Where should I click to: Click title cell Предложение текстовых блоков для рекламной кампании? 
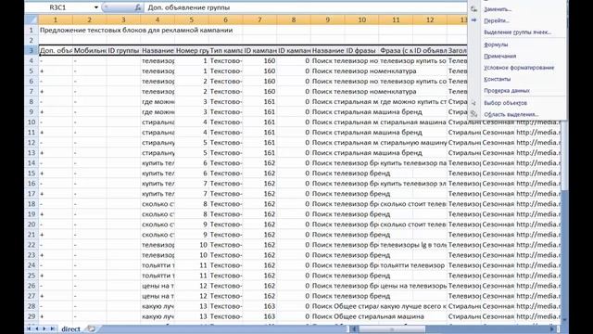(x=136, y=30)
